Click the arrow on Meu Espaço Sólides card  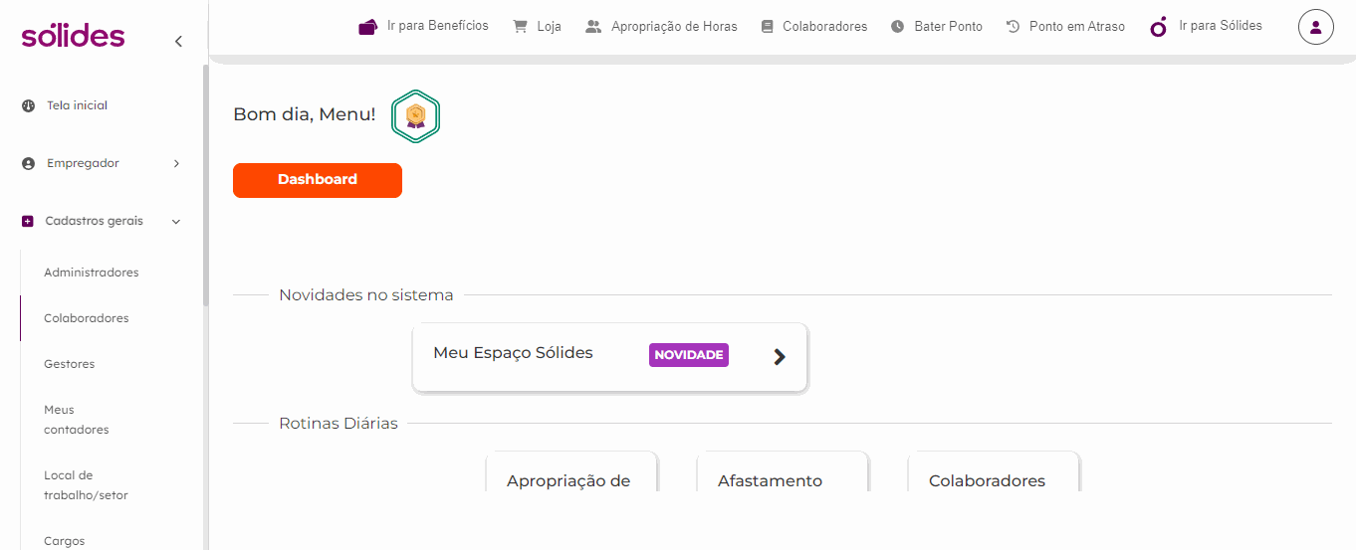click(x=780, y=356)
